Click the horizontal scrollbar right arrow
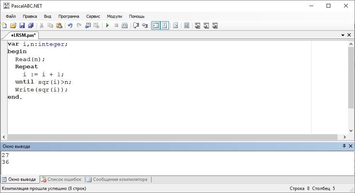 click(x=345, y=137)
